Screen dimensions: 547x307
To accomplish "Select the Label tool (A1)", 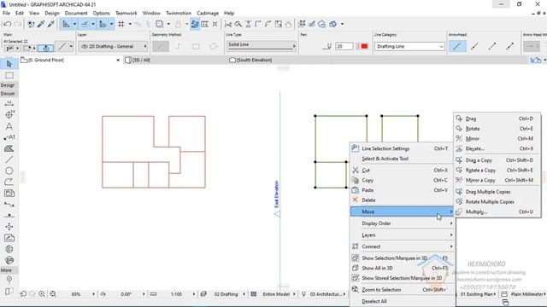I will tap(9, 137).
